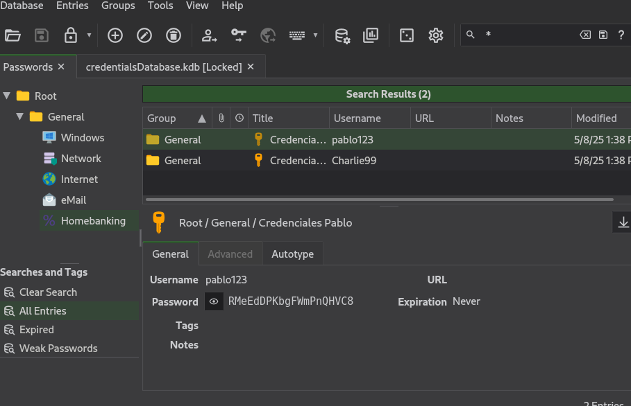631x406 pixels.
Task: Sort by attachments paperclip column
Action: [x=221, y=118]
